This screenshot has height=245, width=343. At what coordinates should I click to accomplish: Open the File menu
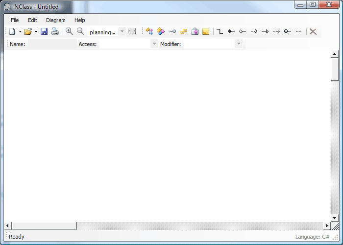15,20
